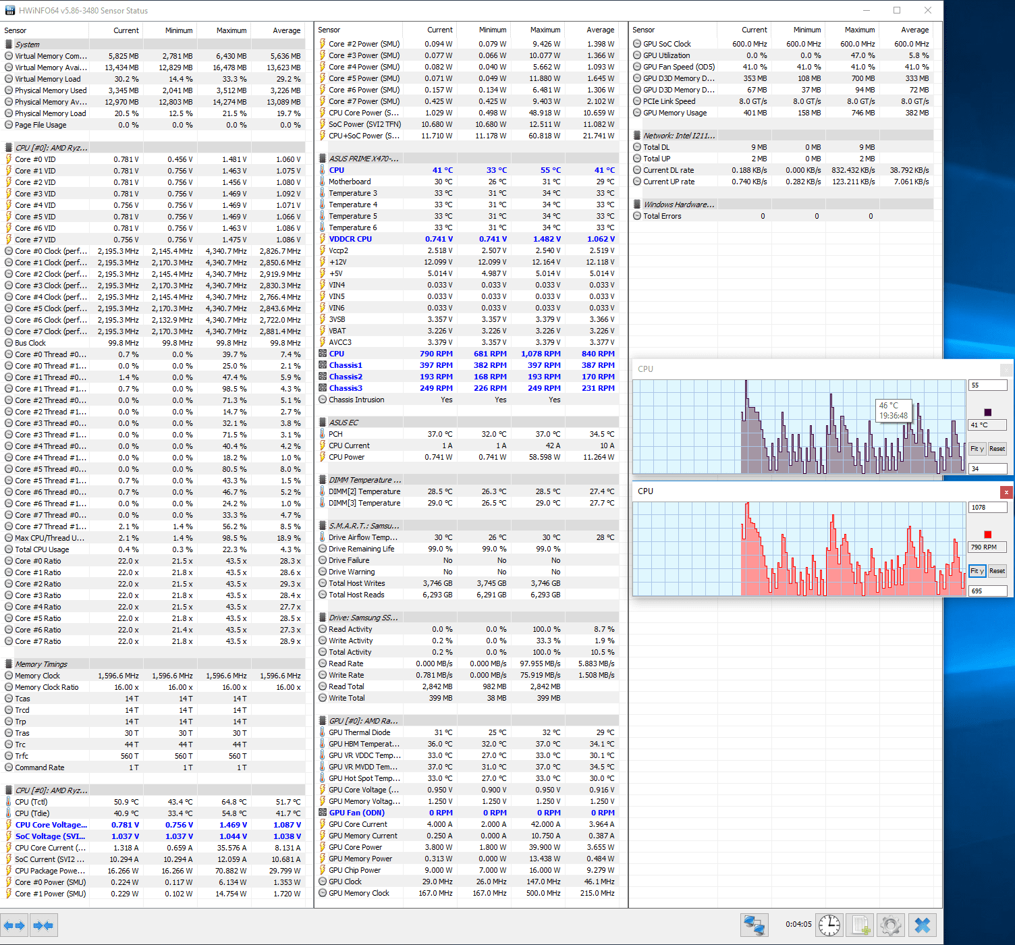Click the ASUS PRIME X470 group icon
The image size is (1015, 945).
pyautogui.click(x=323, y=159)
